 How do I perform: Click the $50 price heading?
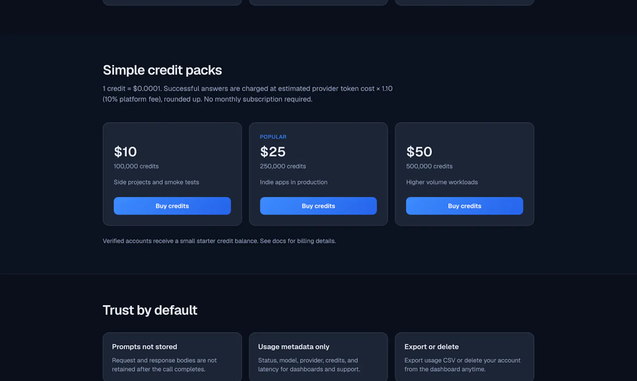(x=419, y=152)
